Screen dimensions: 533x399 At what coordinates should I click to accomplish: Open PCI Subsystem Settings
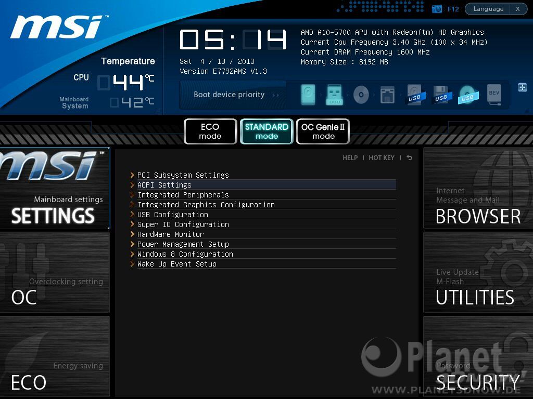[x=263, y=175]
